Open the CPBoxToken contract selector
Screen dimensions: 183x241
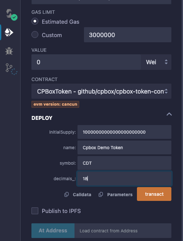101,91
